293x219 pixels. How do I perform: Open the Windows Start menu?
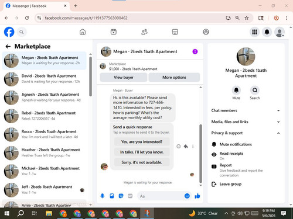coord(6,213)
